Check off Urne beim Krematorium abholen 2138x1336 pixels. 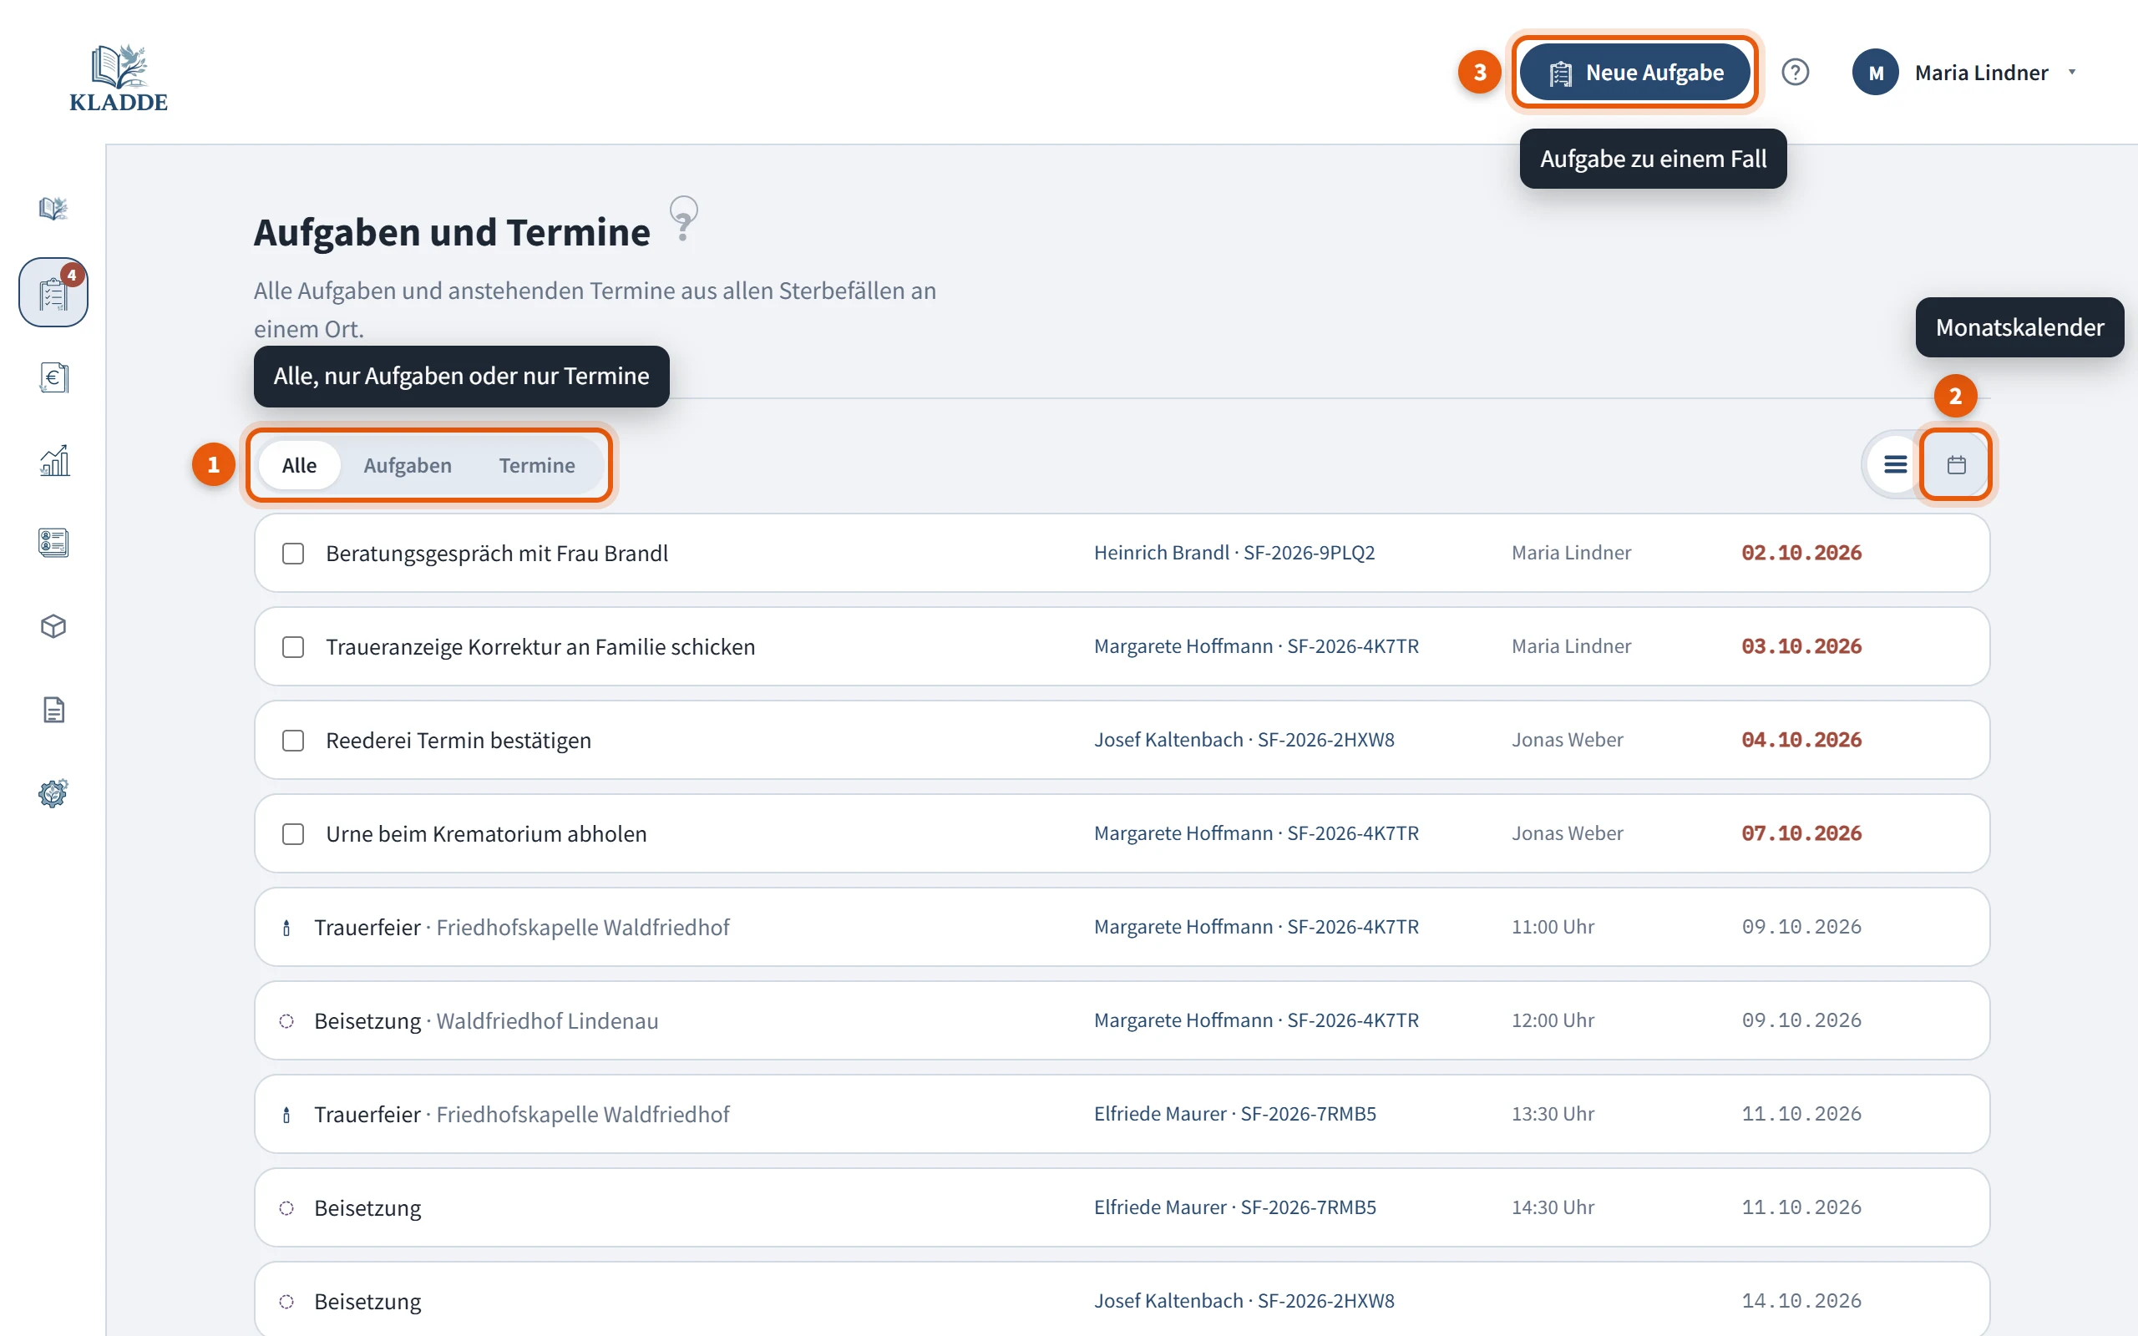coord(292,834)
